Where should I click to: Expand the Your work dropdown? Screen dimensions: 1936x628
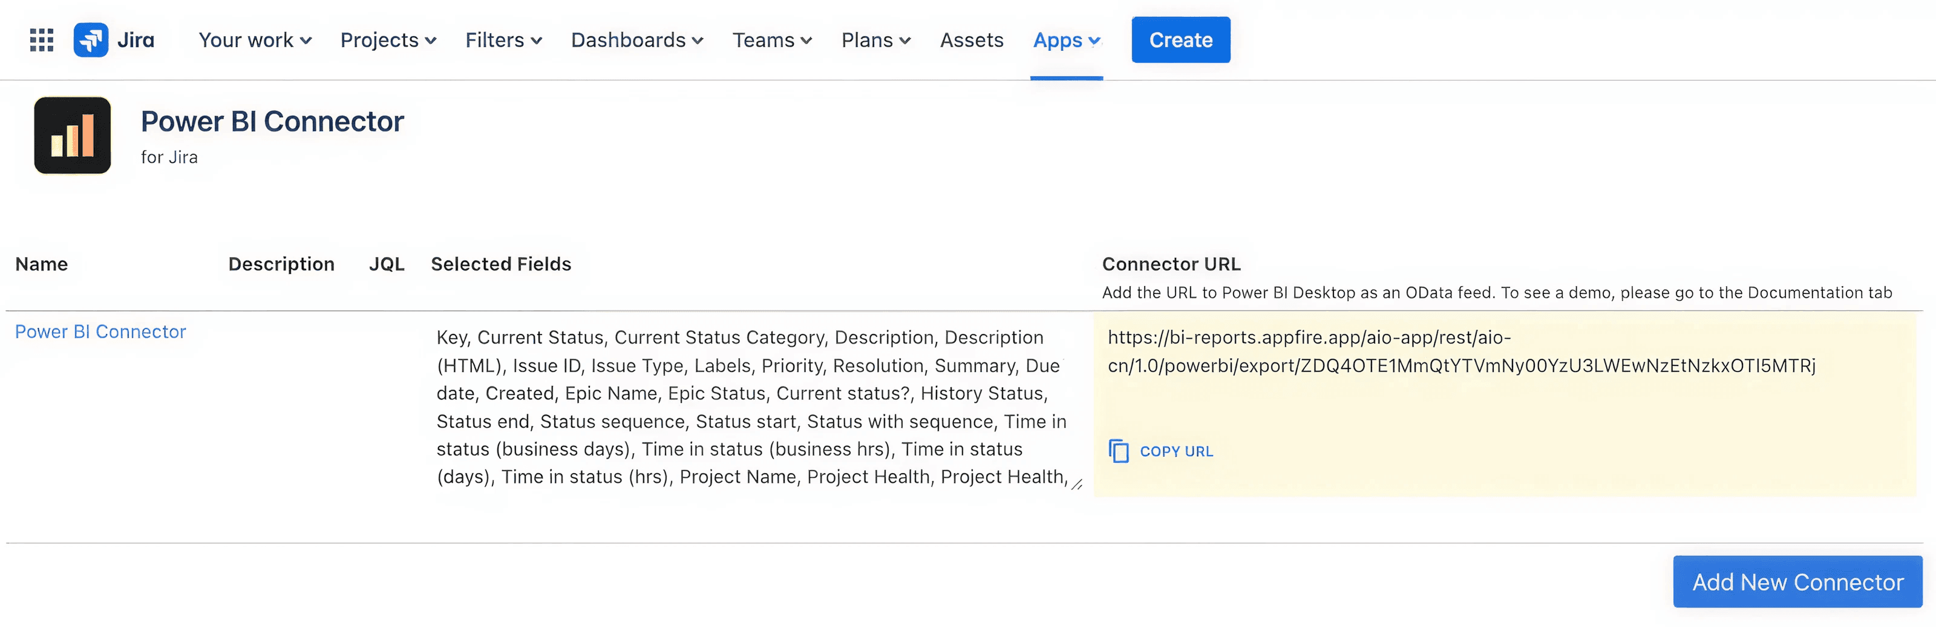coord(255,40)
